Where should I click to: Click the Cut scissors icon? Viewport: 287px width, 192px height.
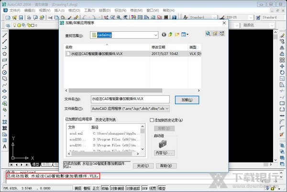coord(50,18)
